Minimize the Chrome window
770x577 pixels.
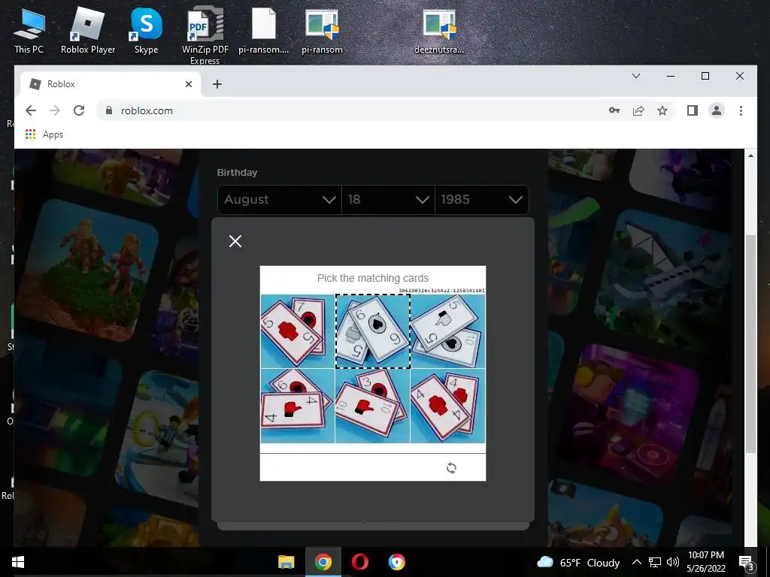[x=670, y=76]
